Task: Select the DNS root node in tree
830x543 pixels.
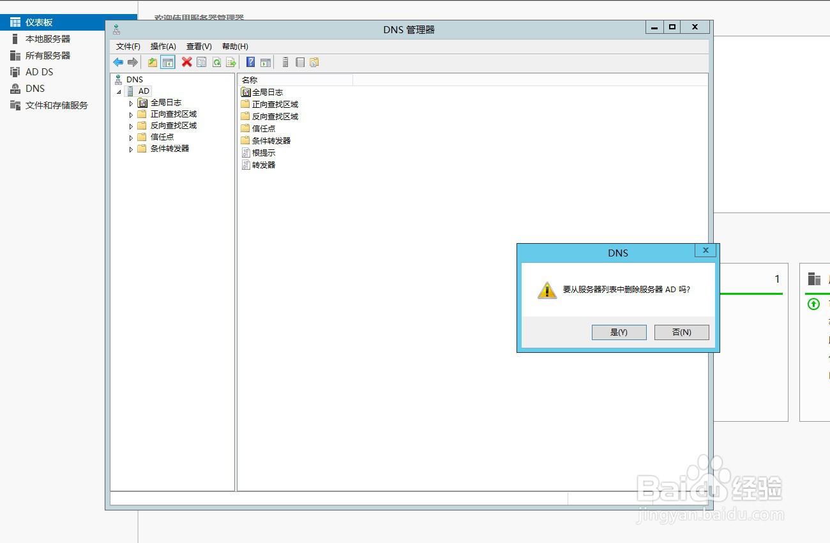Action: 135,80
